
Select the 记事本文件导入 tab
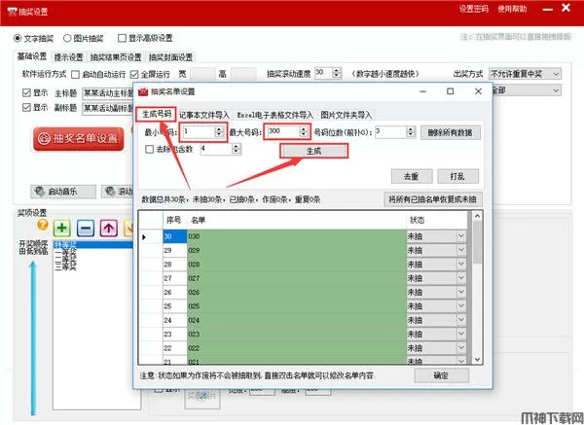click(204, 115)
